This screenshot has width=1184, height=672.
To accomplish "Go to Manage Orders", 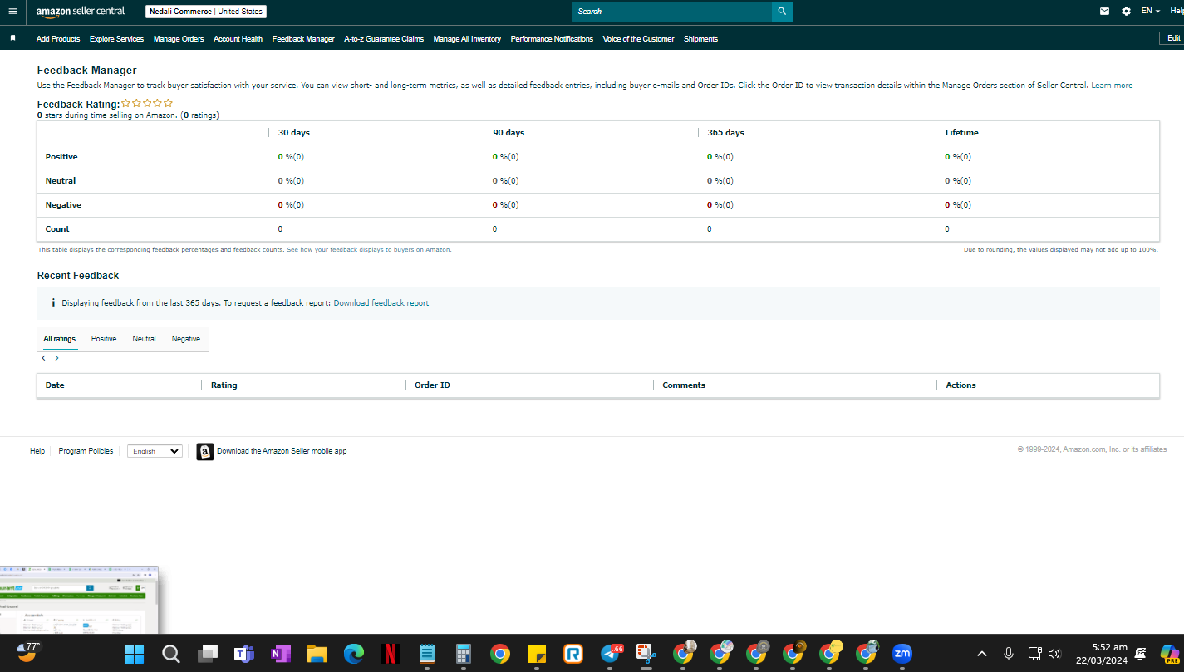I will [x=179, y=39].
